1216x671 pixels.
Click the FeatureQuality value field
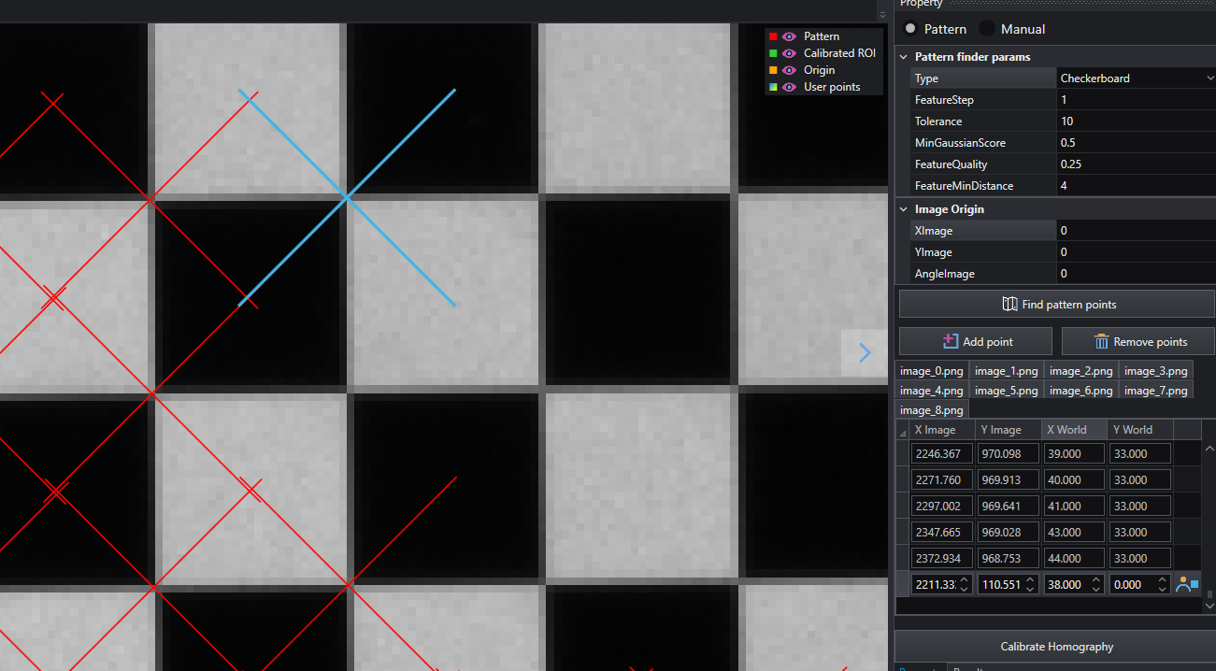coord(1137,164)
